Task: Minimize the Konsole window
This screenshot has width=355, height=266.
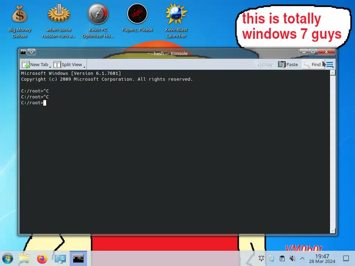Action: [x=304, y=52]
